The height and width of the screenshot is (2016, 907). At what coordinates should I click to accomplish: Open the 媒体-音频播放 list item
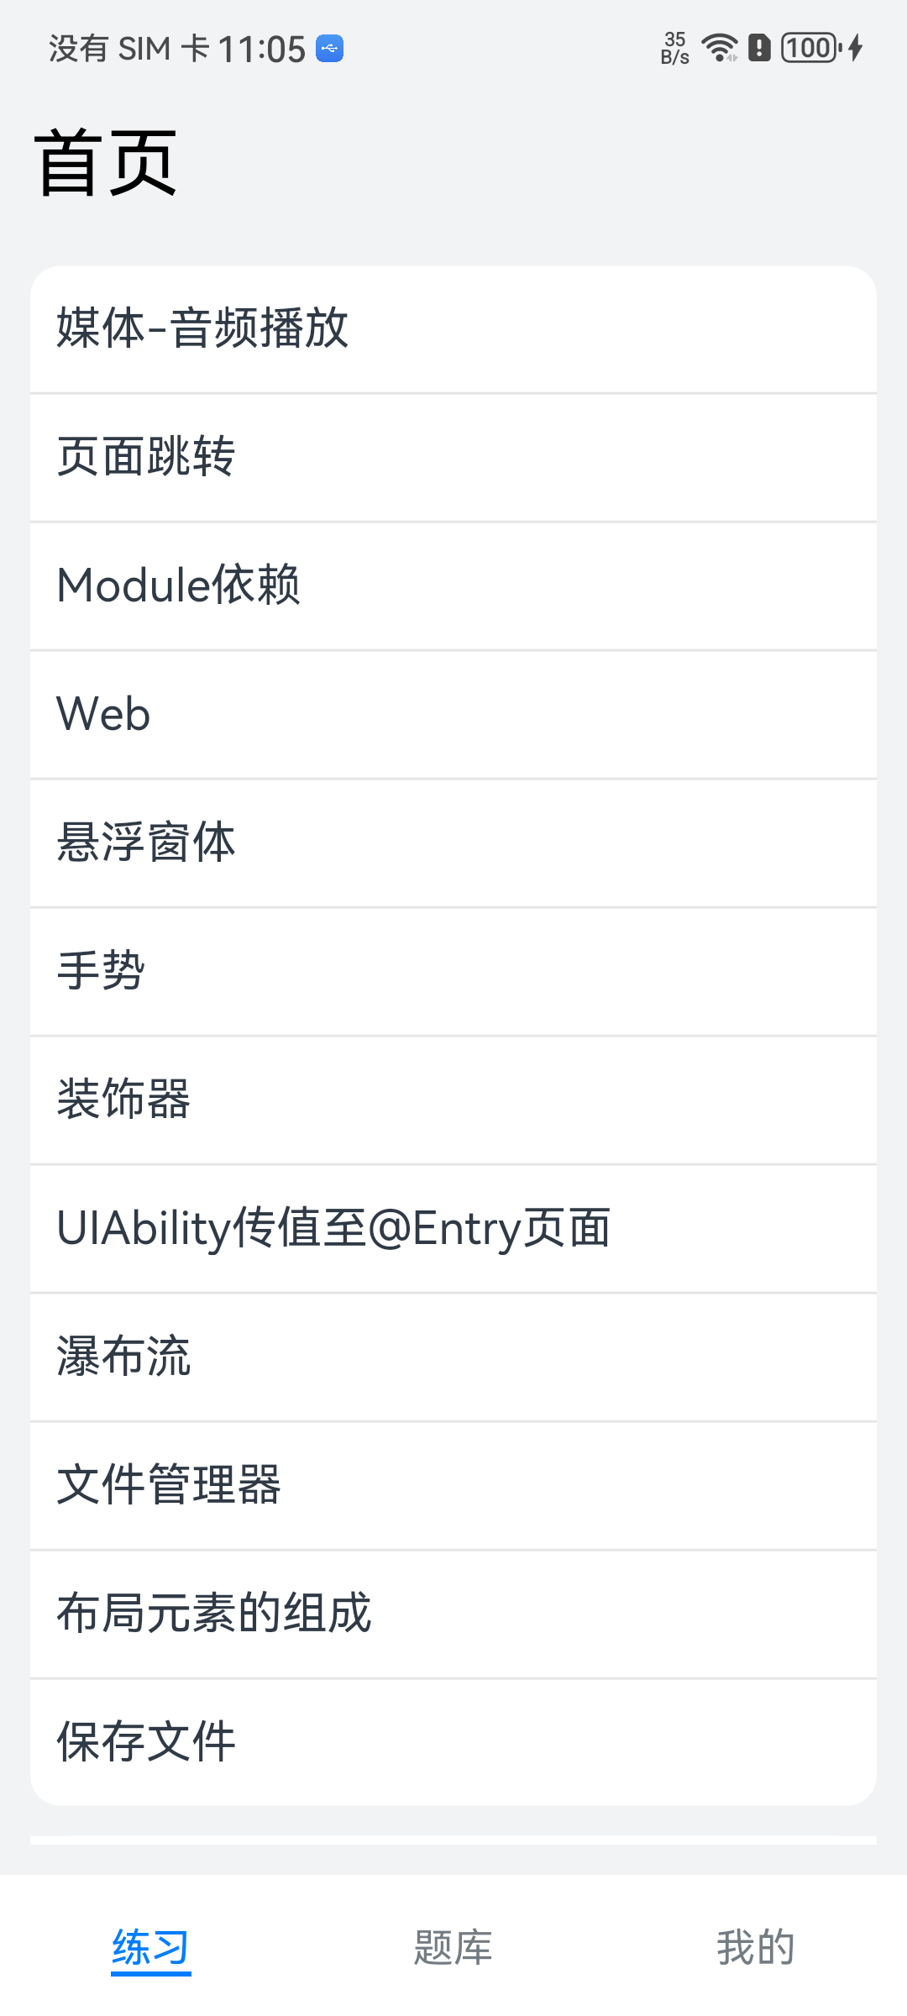[453, 329]
